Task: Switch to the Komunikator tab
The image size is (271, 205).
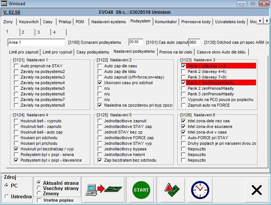Action: 166,22
